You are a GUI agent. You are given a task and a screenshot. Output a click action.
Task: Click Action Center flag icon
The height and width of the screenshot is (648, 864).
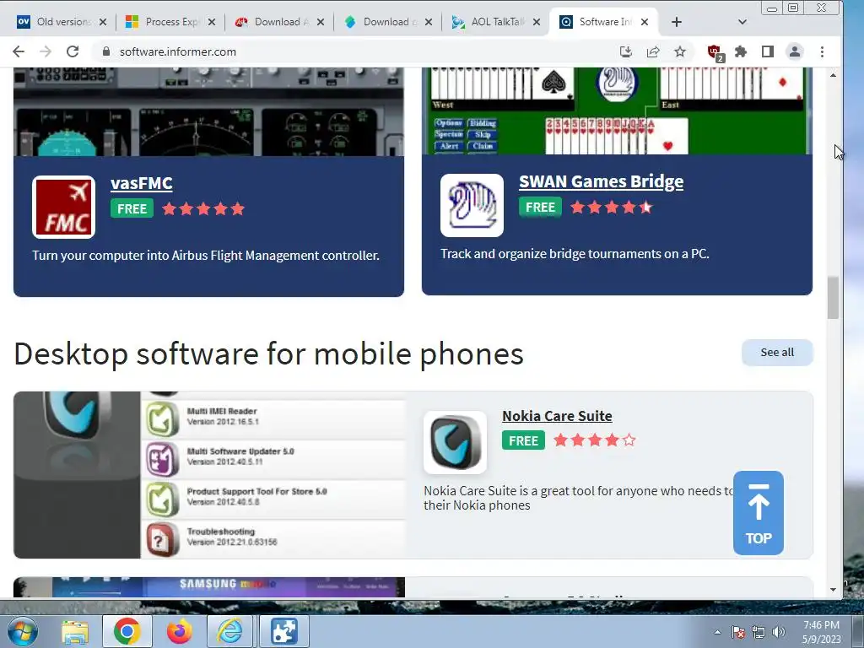coord(738,632)
